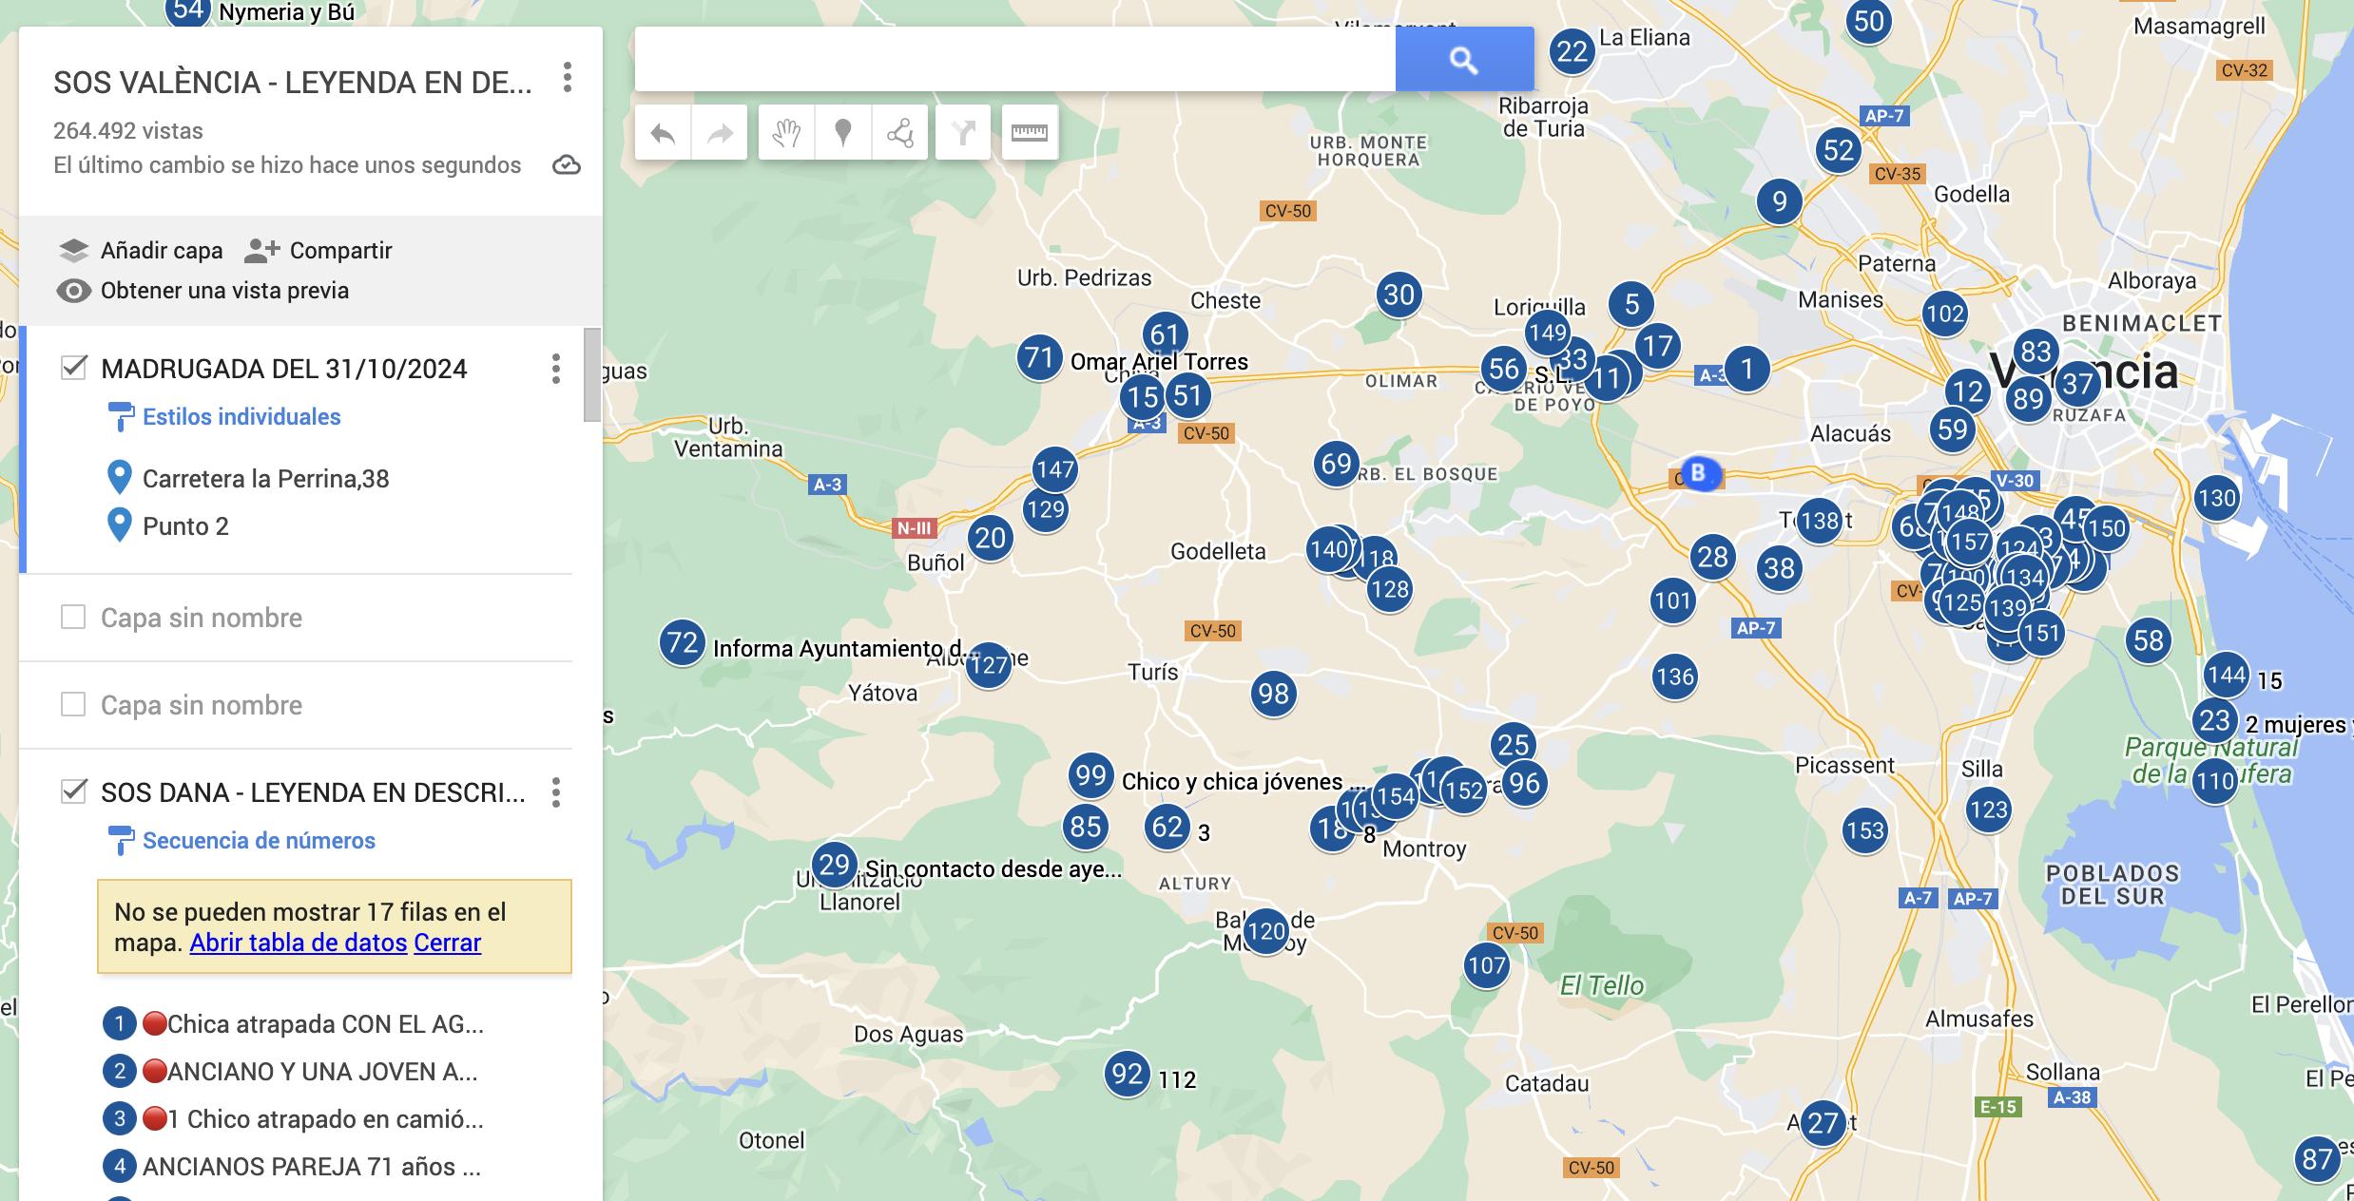Screen dimensions: 2354x1201
Task: Click the Compartir text button
Action: [340, 251]
